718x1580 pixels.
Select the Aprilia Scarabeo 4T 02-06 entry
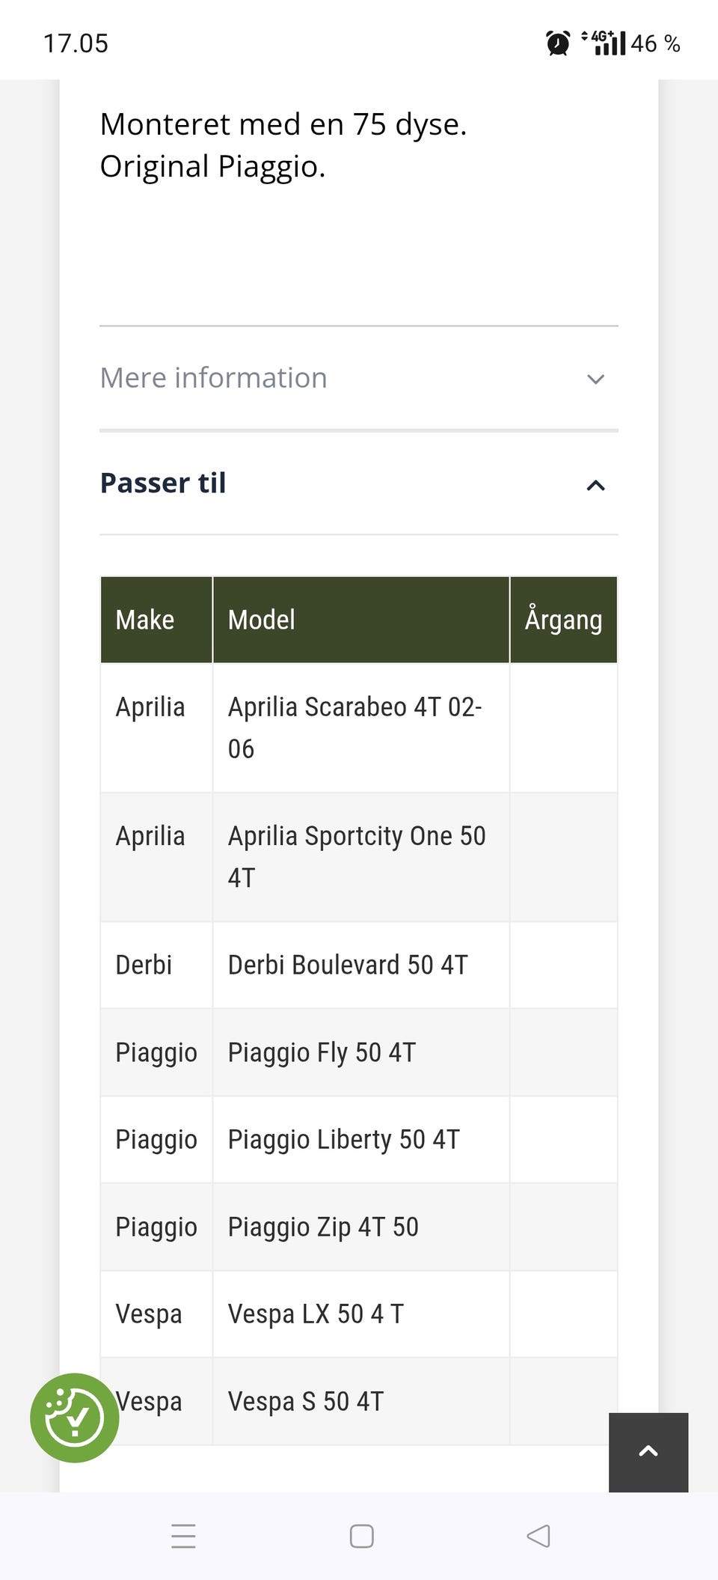pyautogui.click(x=355, y=728)
